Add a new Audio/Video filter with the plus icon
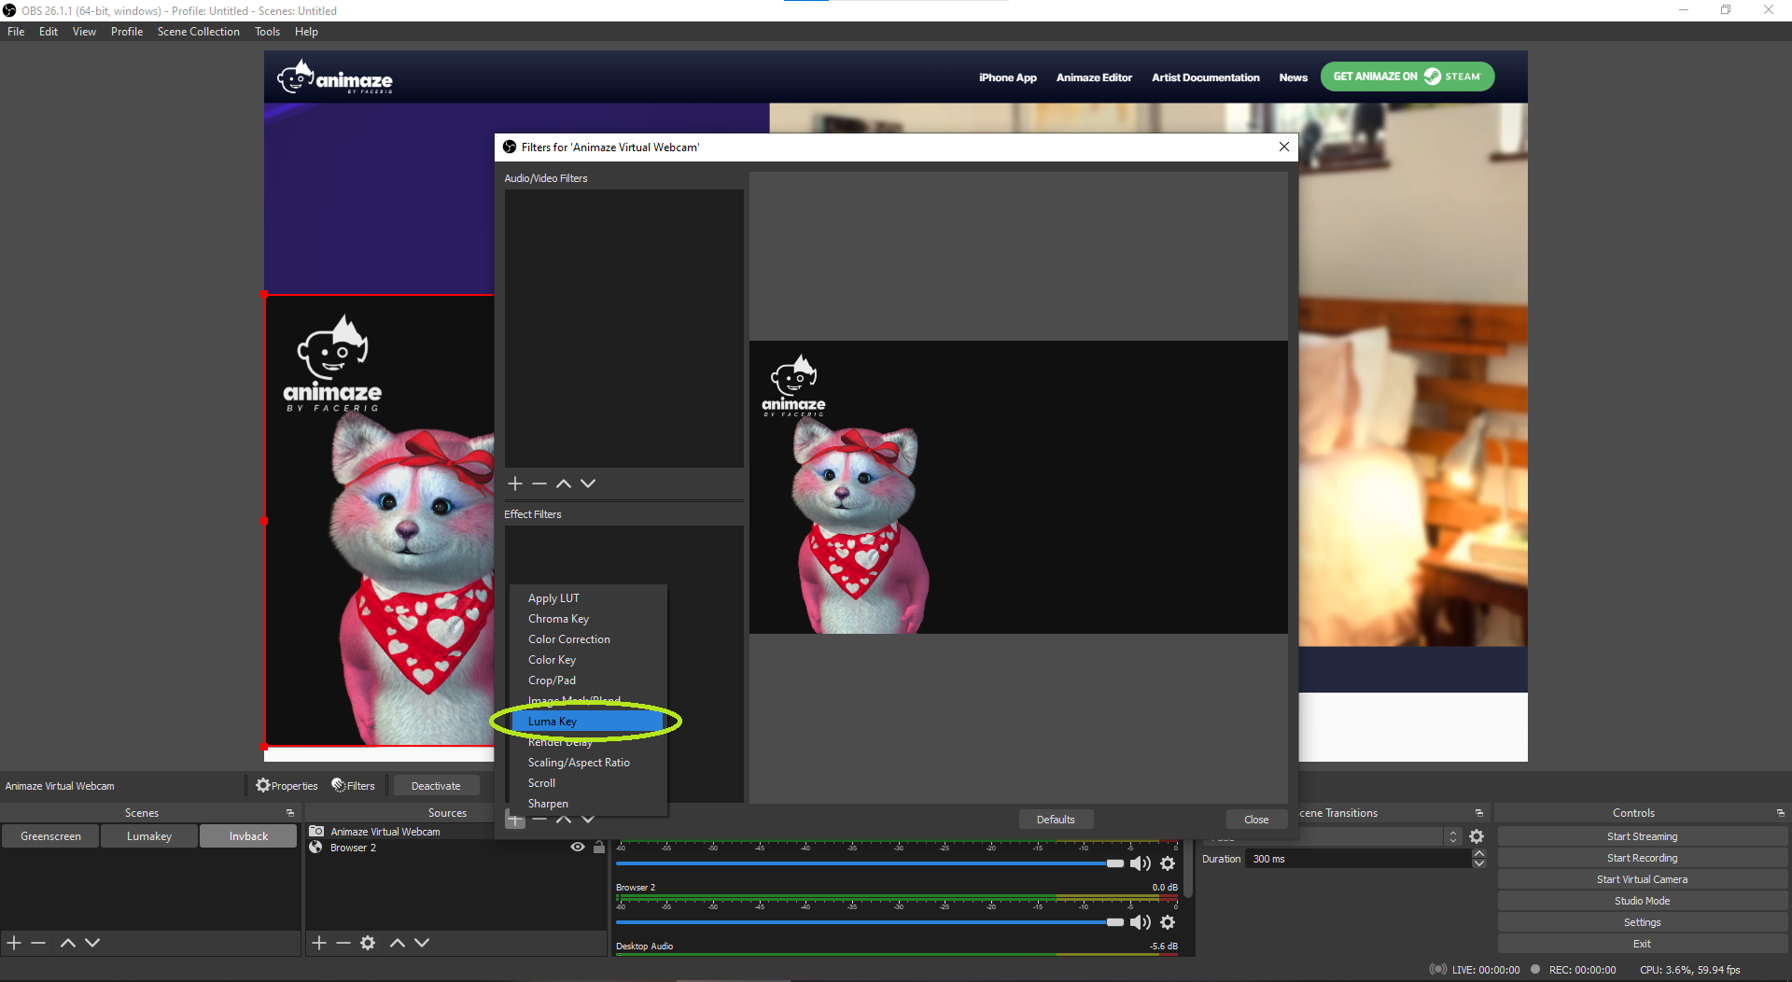This screenshot has width=1792, height=982. (514, 484)
